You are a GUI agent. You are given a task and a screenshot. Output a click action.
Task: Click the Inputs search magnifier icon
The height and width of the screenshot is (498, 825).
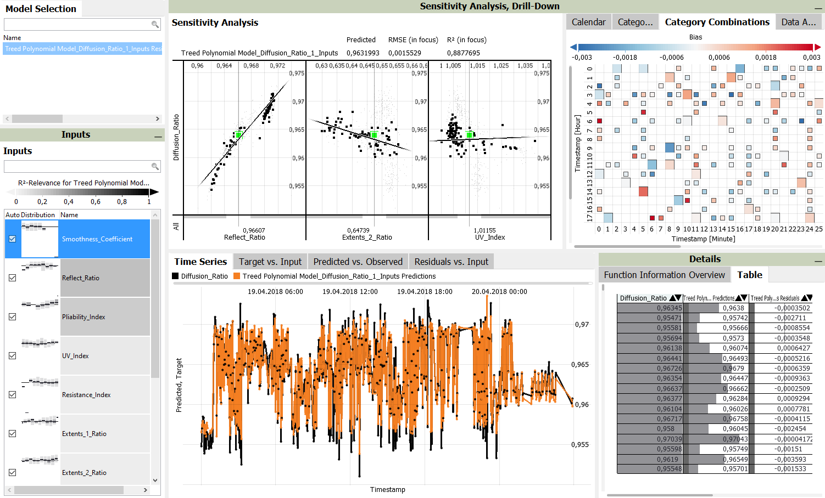(155, 166)
